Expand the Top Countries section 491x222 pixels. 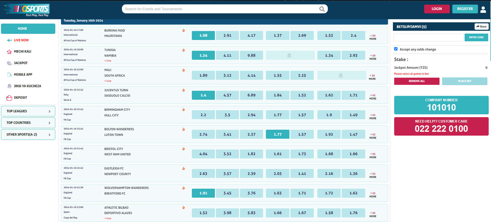click(28, 123)
